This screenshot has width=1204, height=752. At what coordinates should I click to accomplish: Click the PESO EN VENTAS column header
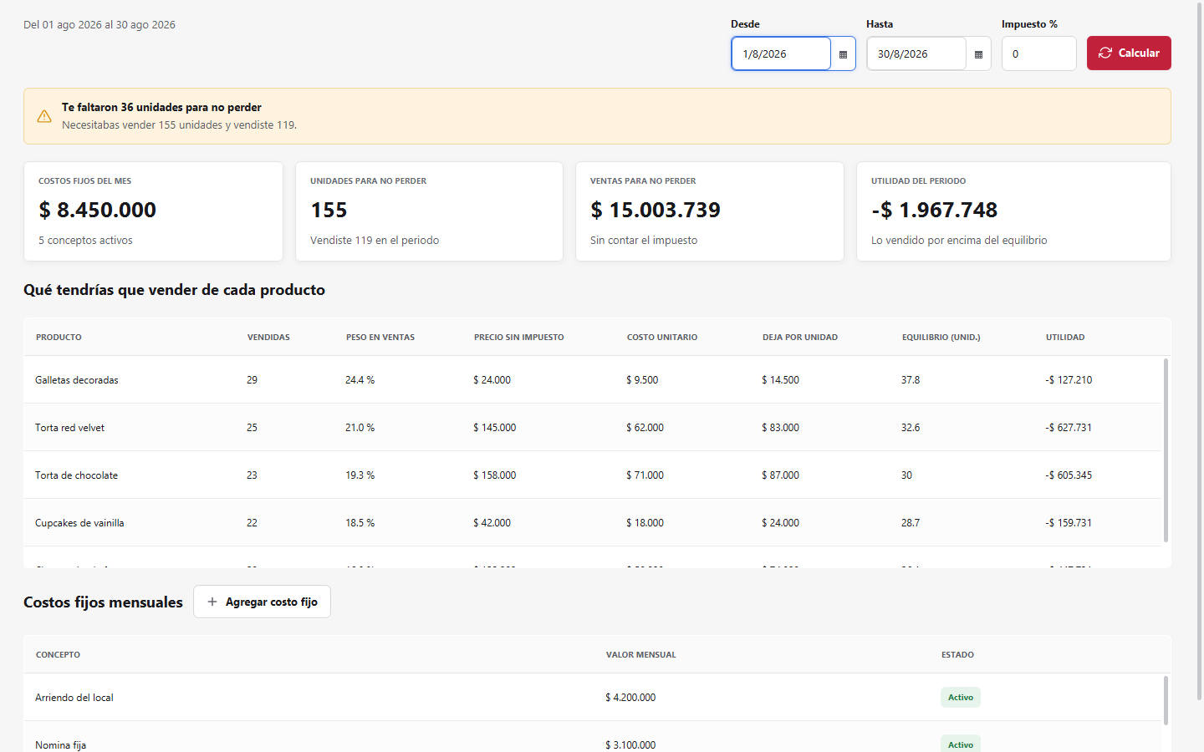point(380,338)
